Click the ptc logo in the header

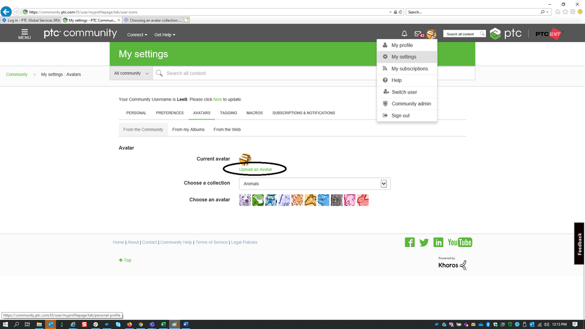(x=505, y=33)
